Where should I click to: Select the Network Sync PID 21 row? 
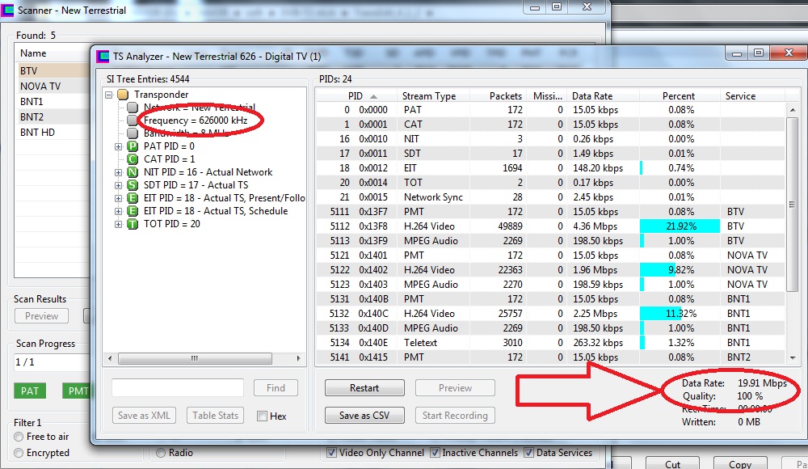click(x=550, y=197)
